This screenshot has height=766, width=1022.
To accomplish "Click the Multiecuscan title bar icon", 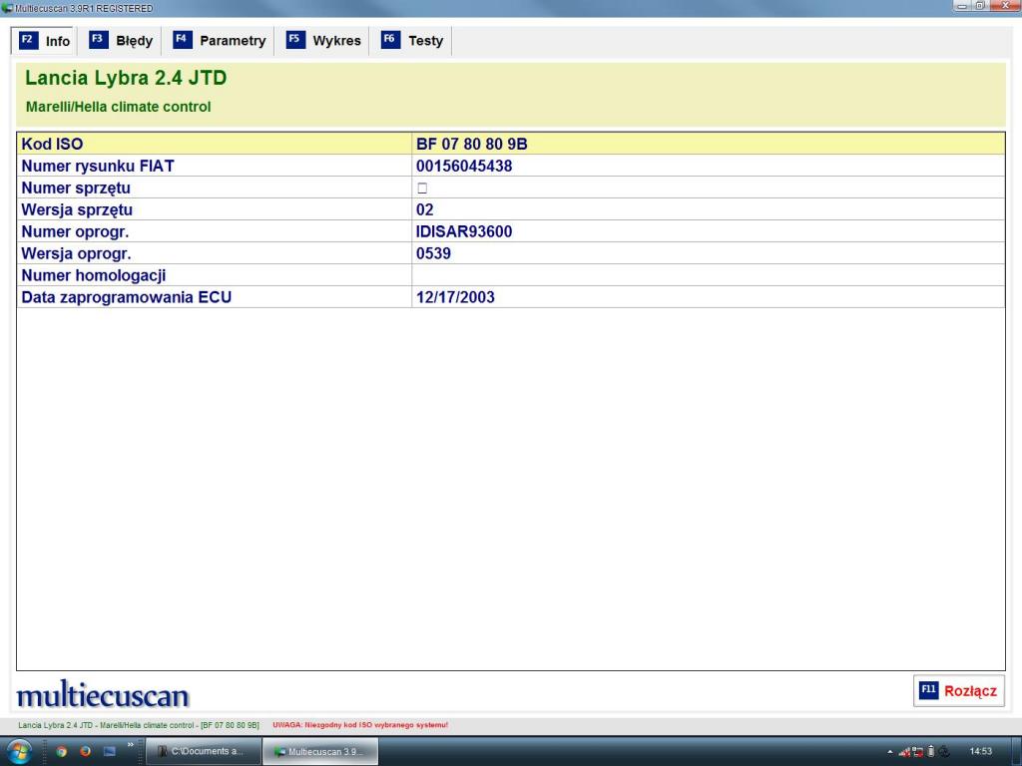I will pyautogui.click(x=7, y=8).
